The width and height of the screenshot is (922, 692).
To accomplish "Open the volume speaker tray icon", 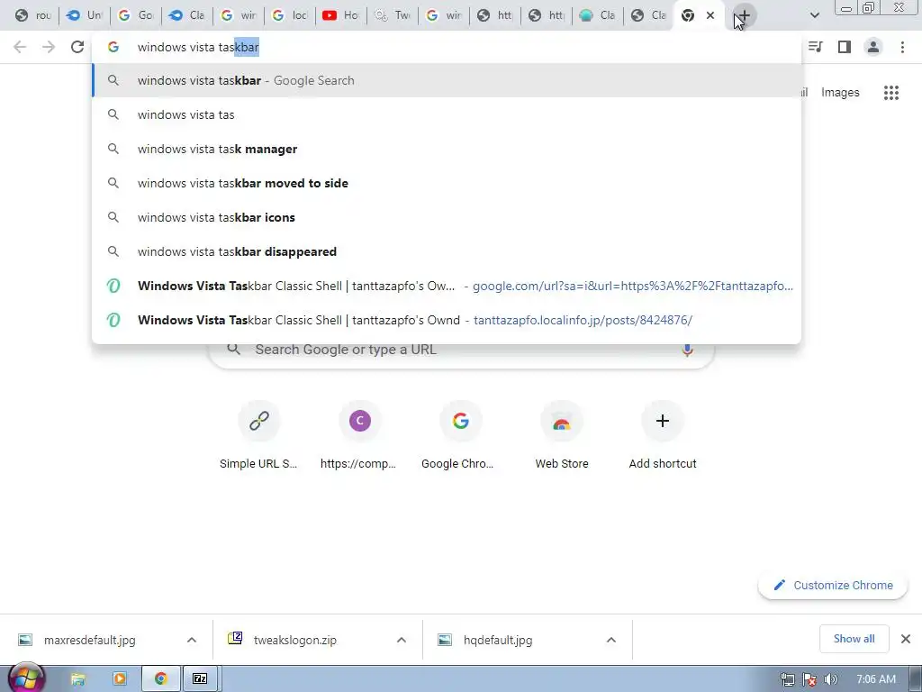I will pyautogui.click(x=830, y=679).
